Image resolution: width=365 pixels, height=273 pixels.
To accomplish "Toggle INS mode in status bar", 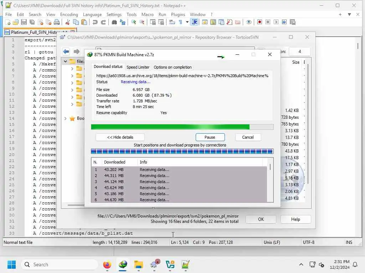I will (x=349, y=242).
